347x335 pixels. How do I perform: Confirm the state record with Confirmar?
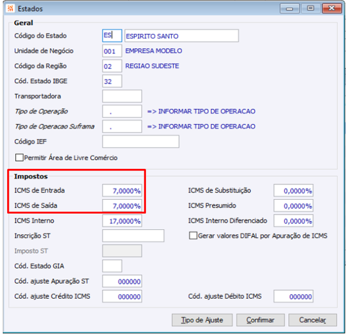pos(260,320)
